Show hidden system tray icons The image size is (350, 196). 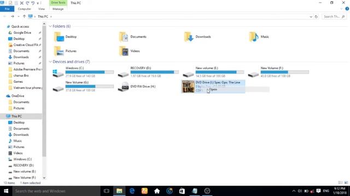tap(294, 191)
